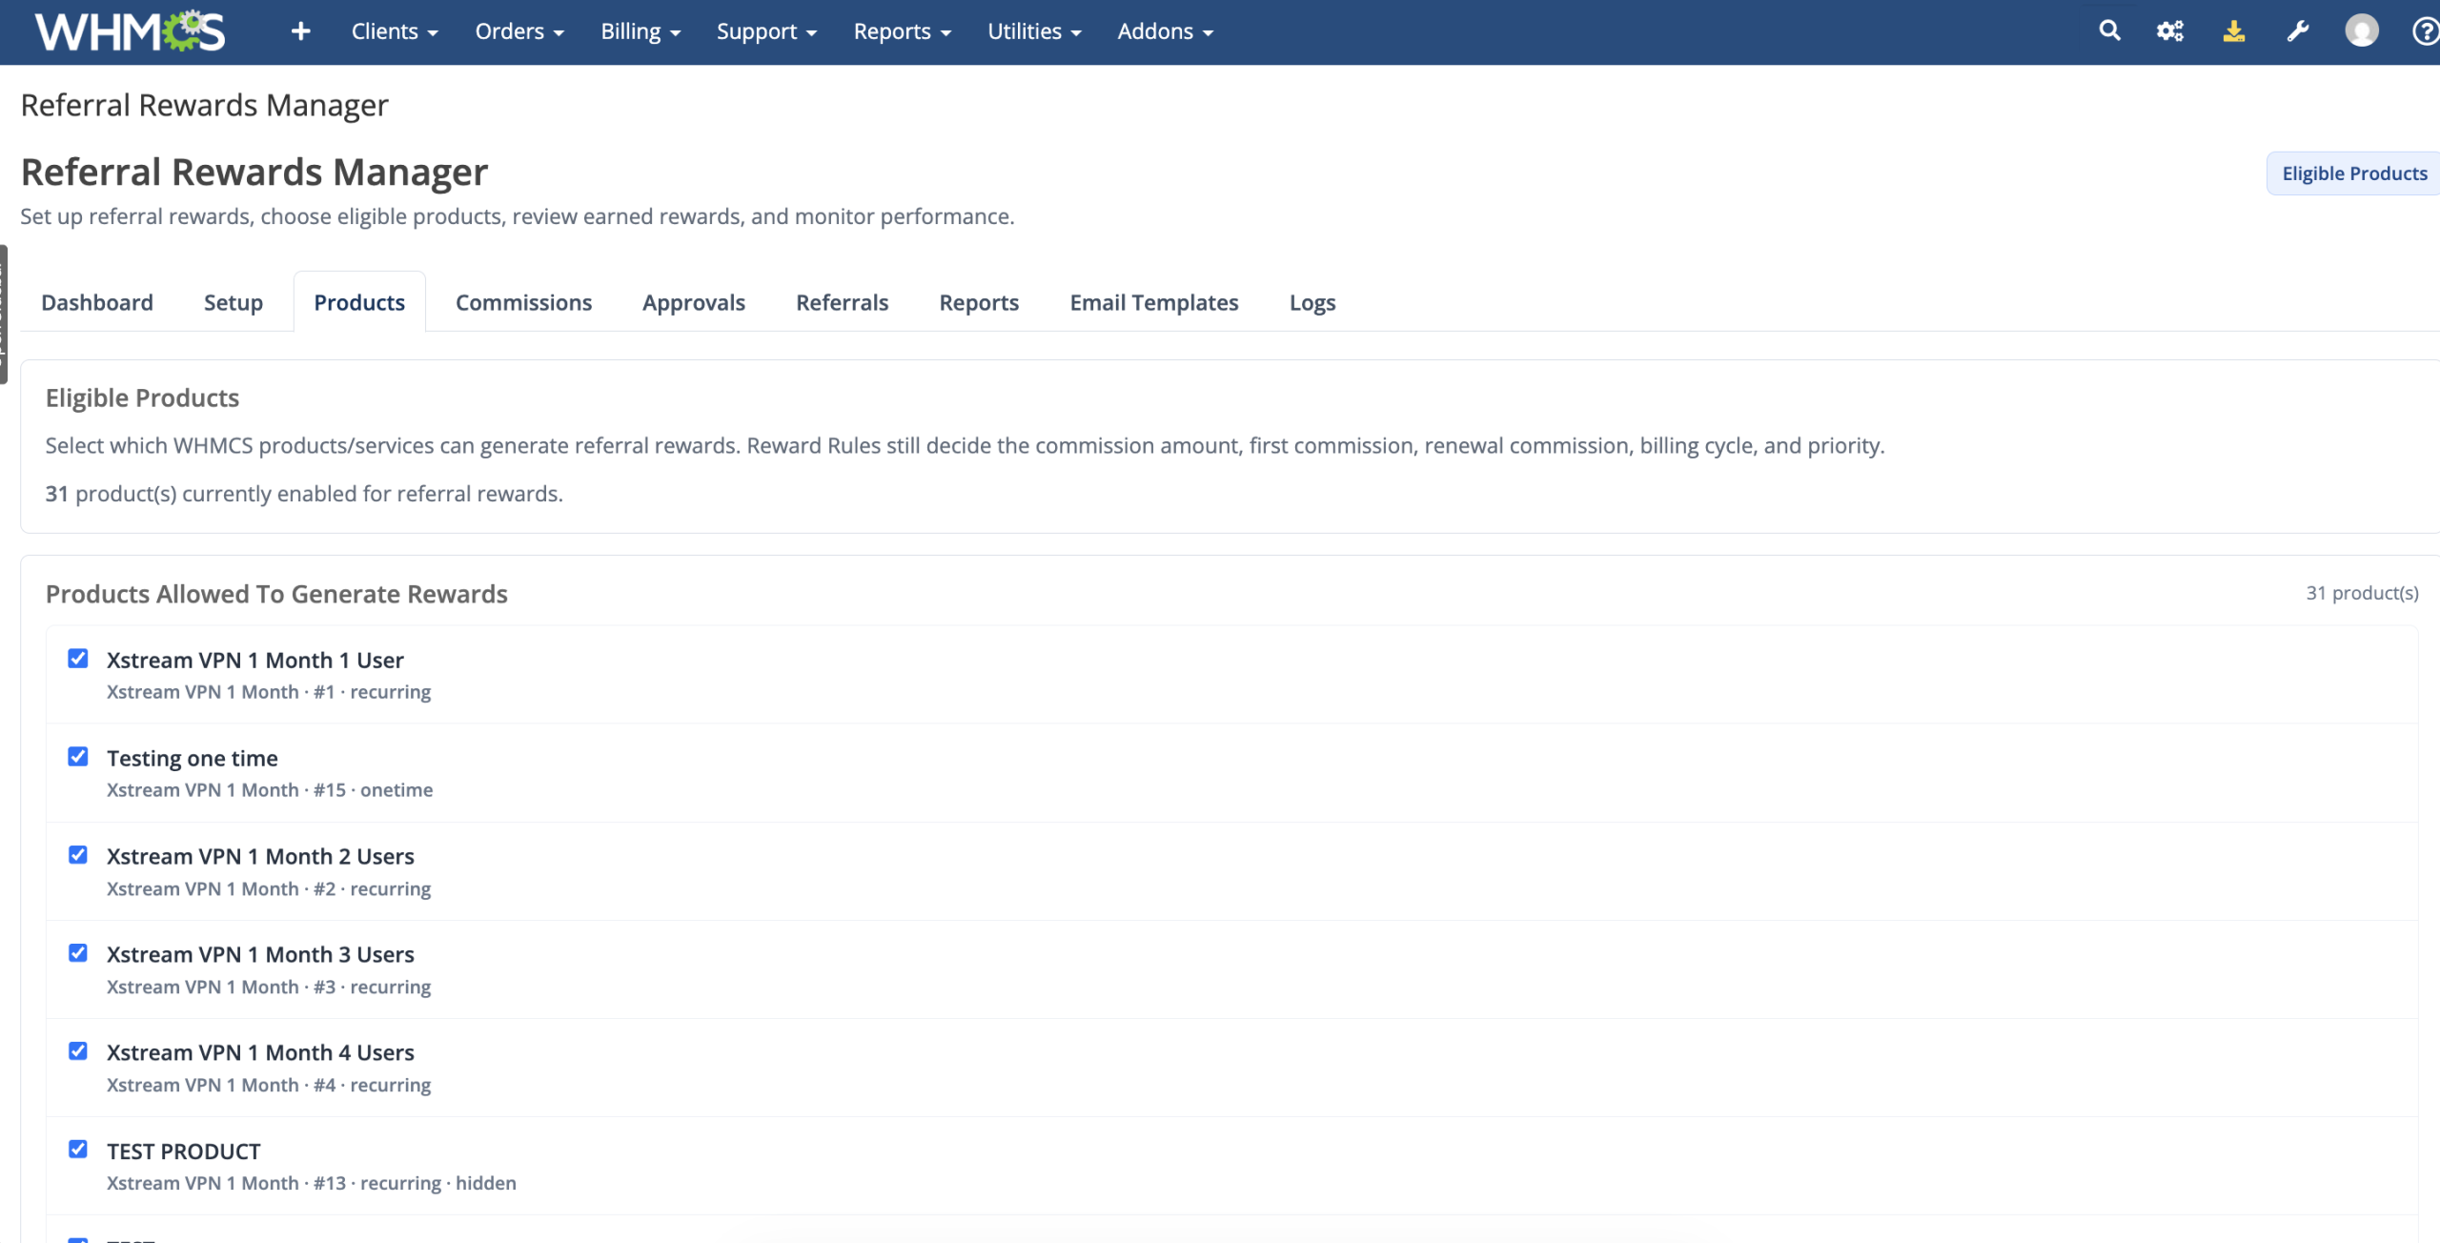
Task: Click the Xstream VPN 1 Month 3 Users label
Action: click(x=260, y=954)
